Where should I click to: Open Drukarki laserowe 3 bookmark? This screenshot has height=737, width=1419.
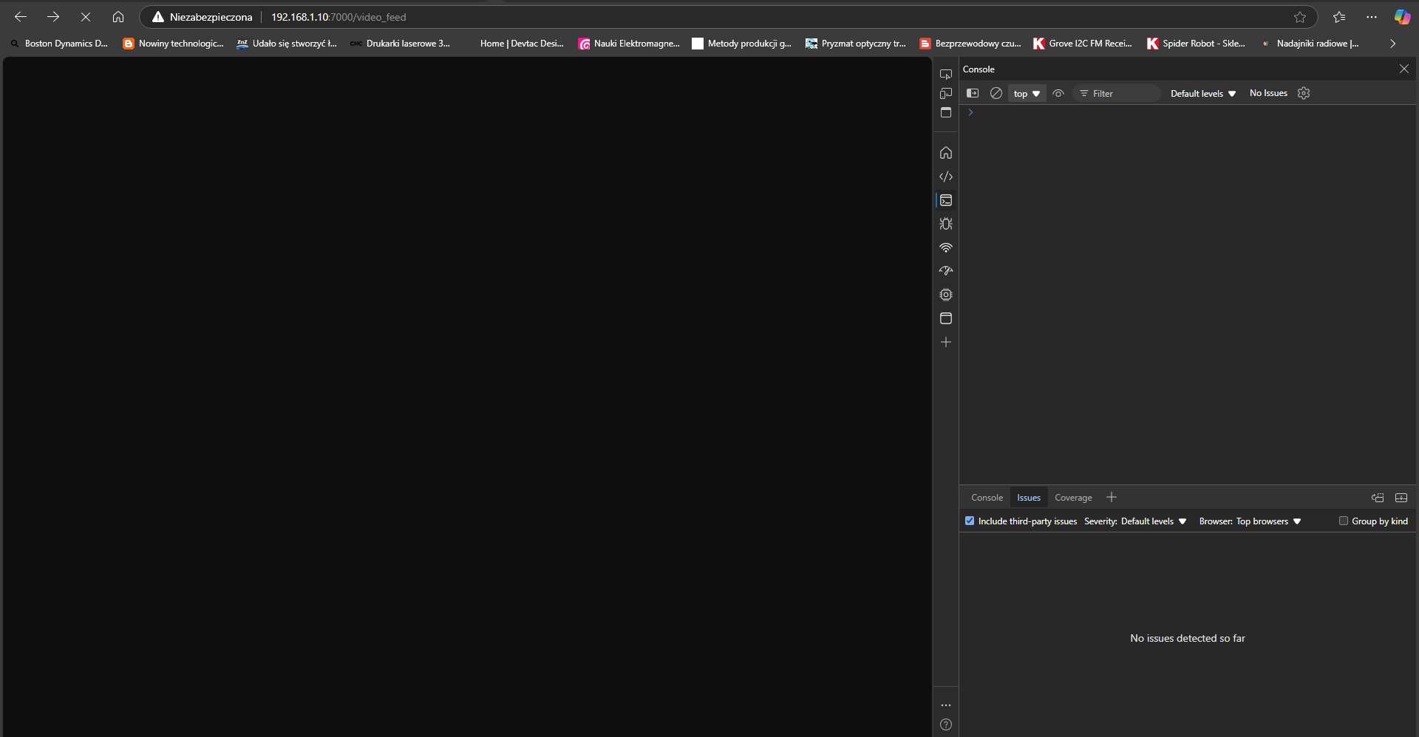(401, 44)
